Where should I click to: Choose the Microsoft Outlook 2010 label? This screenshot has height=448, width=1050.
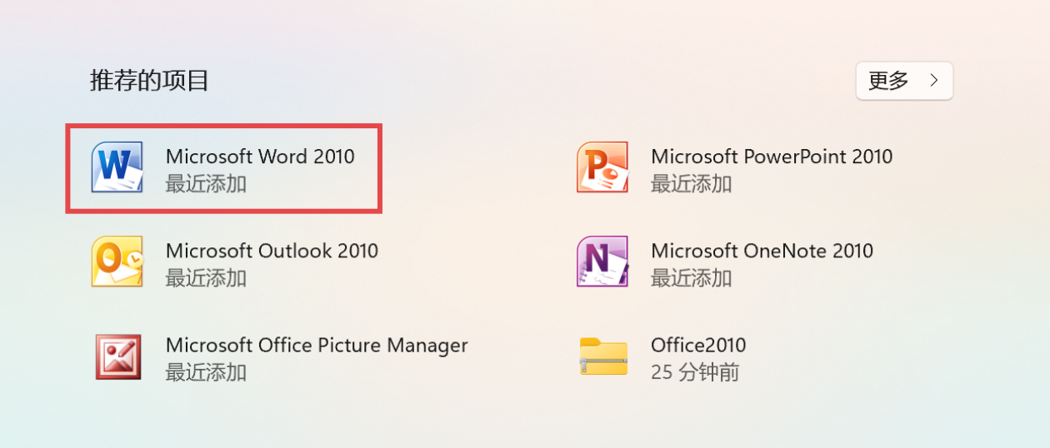point(272,250)
